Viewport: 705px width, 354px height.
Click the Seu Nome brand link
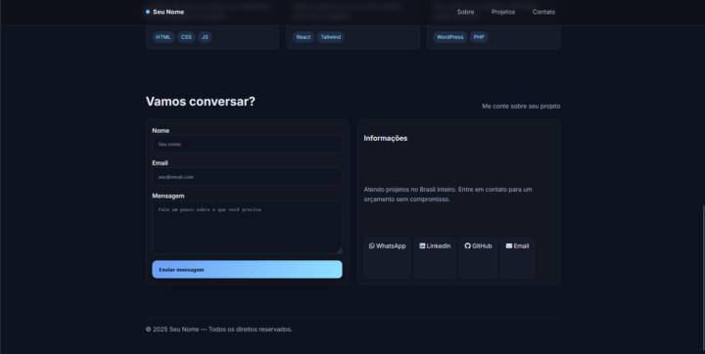pyautogui.click(x=168, y=12)
